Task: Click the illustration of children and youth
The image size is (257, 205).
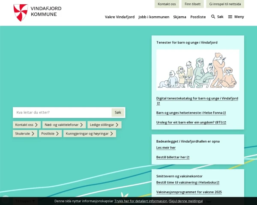Action: click(198, 70)
